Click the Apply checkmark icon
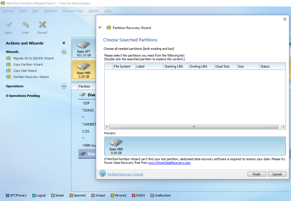This screenshot has height=201, width=291. pos(8,25)
